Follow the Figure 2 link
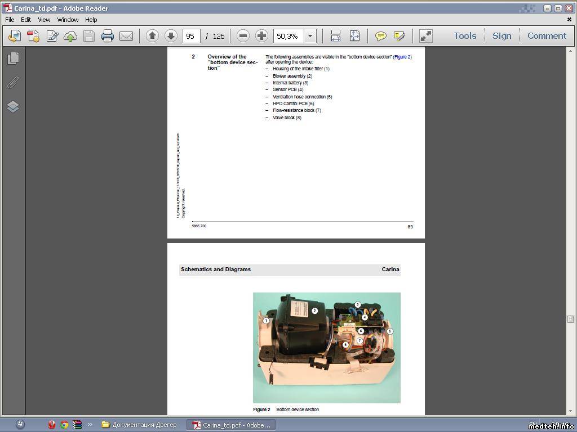 pos(402,57)
